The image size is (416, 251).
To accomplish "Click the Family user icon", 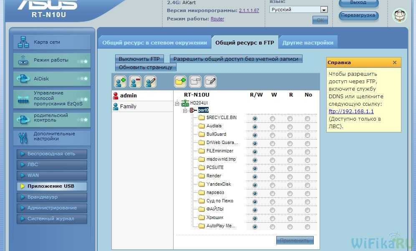I will click(116, 107).
